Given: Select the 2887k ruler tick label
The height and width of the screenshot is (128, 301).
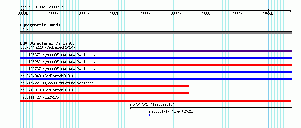Looking at the screenshot, I should click(x=177, y=14).
